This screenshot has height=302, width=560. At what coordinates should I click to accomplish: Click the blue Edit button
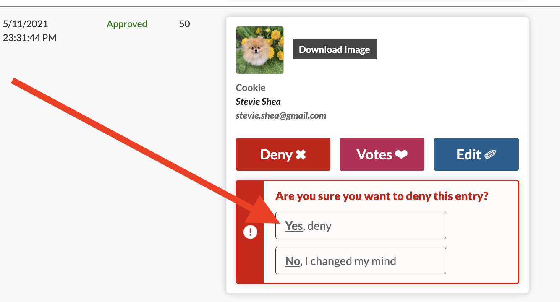pos(476,154)
